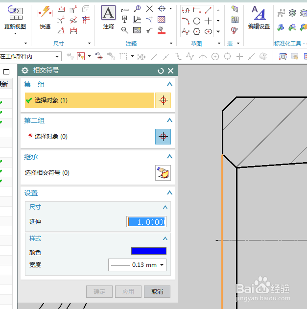Select the area fill paint bucket icon

[x=162, y=30]
